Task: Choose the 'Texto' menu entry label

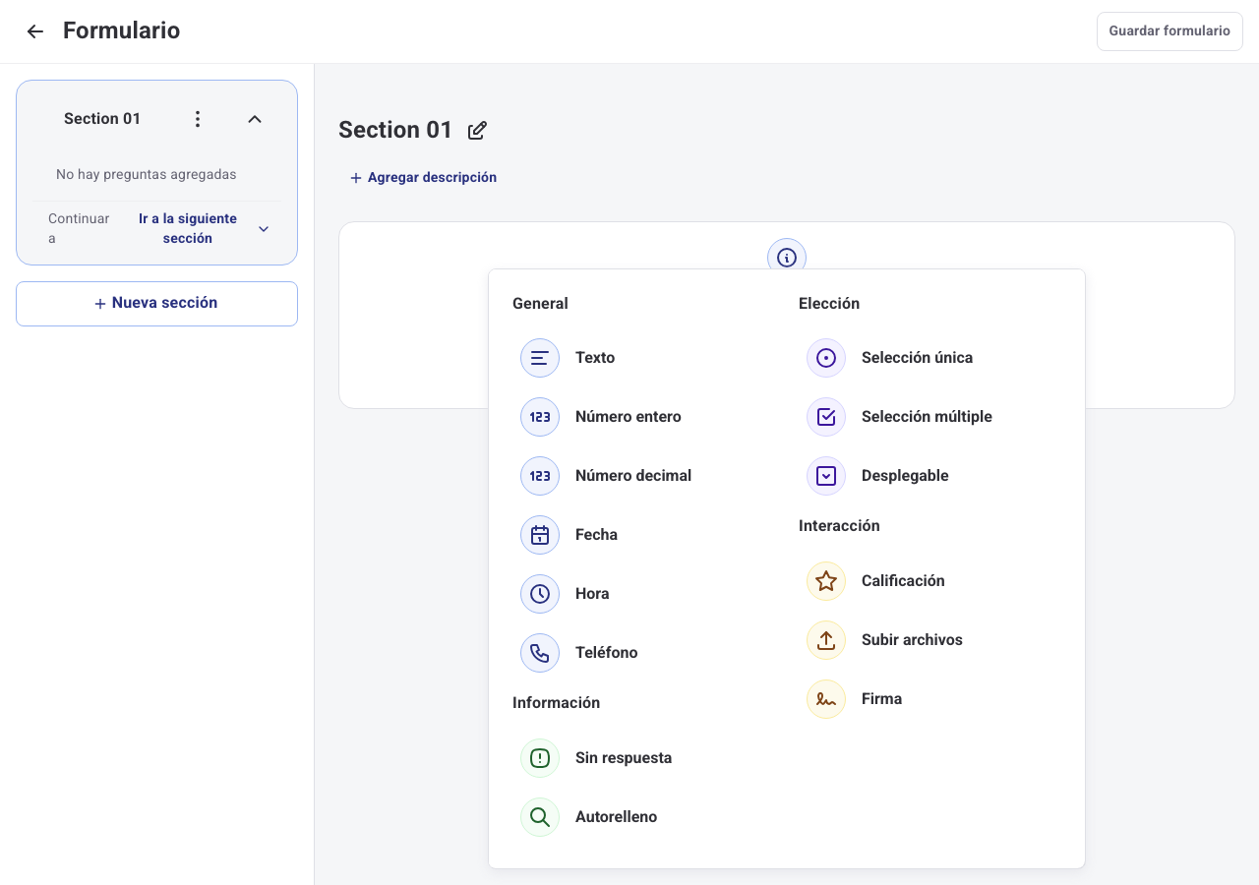Action: [x=595, y=358]
